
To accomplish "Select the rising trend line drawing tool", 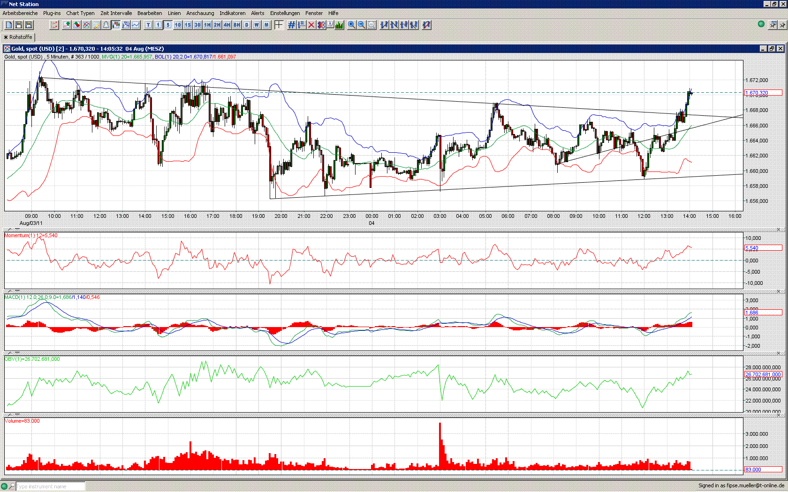I will [384, 25].
